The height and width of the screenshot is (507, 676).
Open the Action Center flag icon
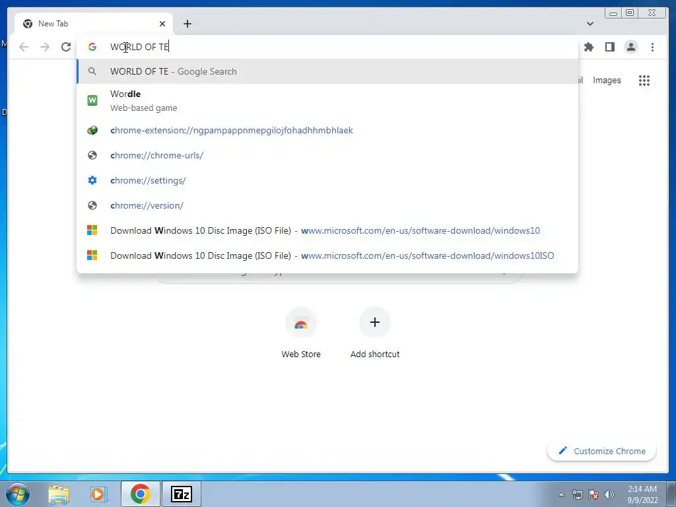click(x=593, y=494)
